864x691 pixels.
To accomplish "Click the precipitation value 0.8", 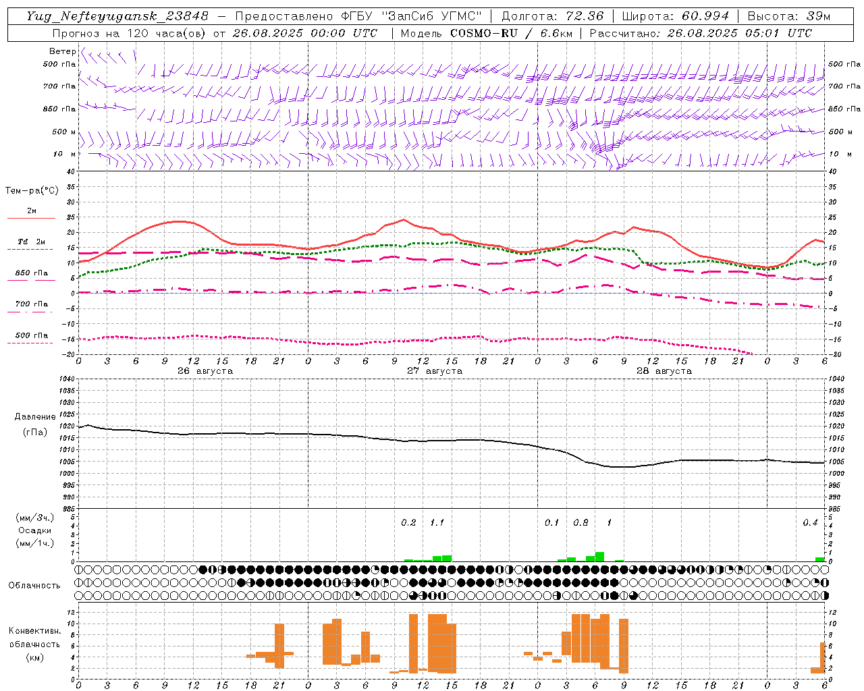I will coord(580,523).
